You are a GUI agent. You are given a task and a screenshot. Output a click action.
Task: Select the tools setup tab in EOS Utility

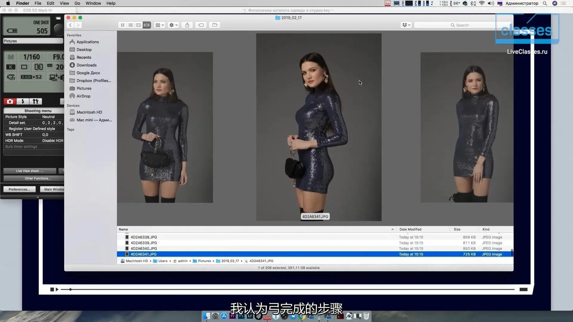(36, 102)
